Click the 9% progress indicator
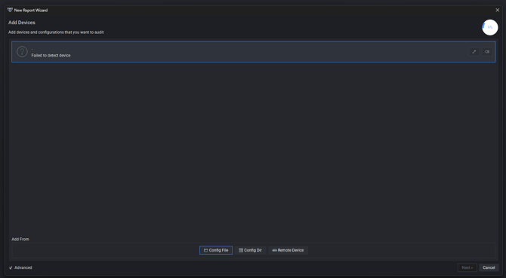The image size is (506, 278). 490,27
